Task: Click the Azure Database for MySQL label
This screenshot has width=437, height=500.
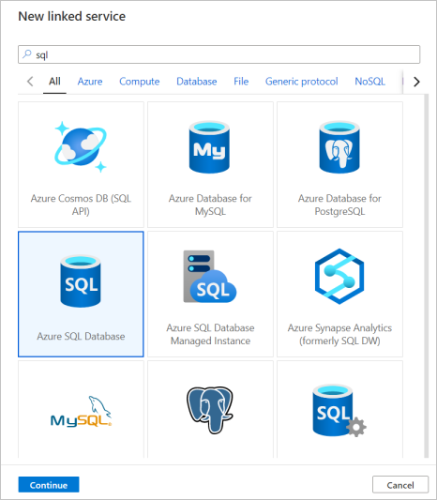Action: pyautogui.click(x=210, y=205)
